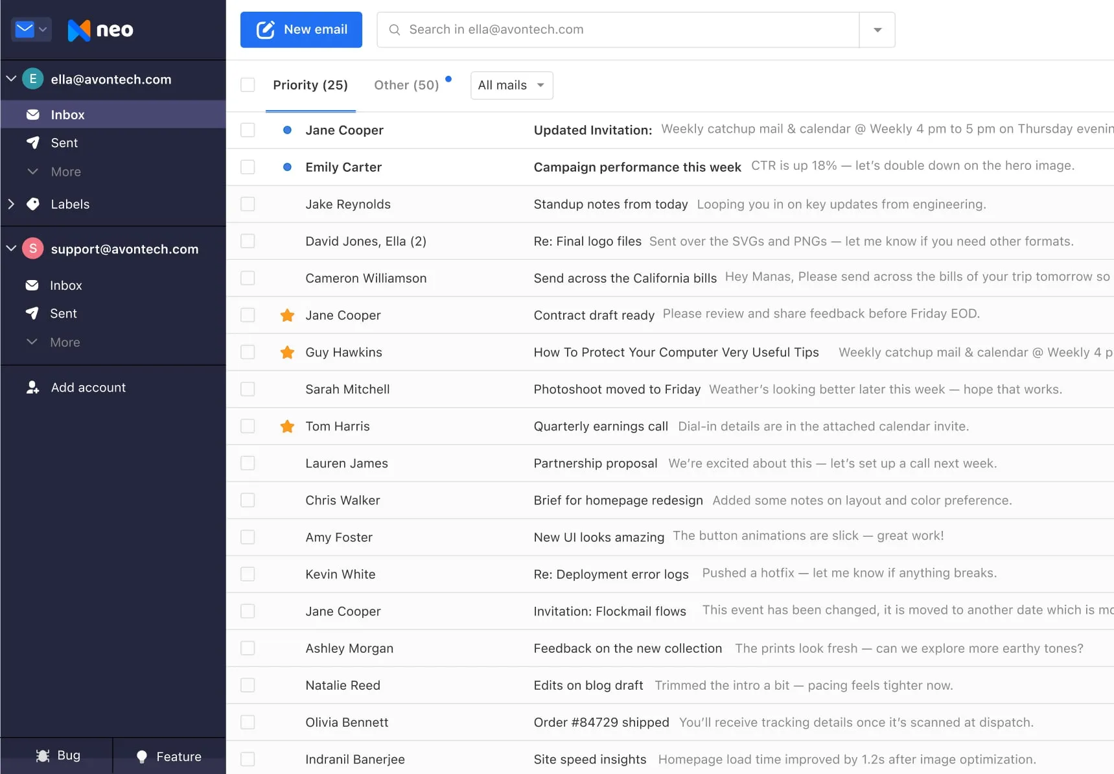Click the star icon on Guy Hawkins email
Image resolution: width=1114 pixels, height=774 pixels.
coord(287,353)
